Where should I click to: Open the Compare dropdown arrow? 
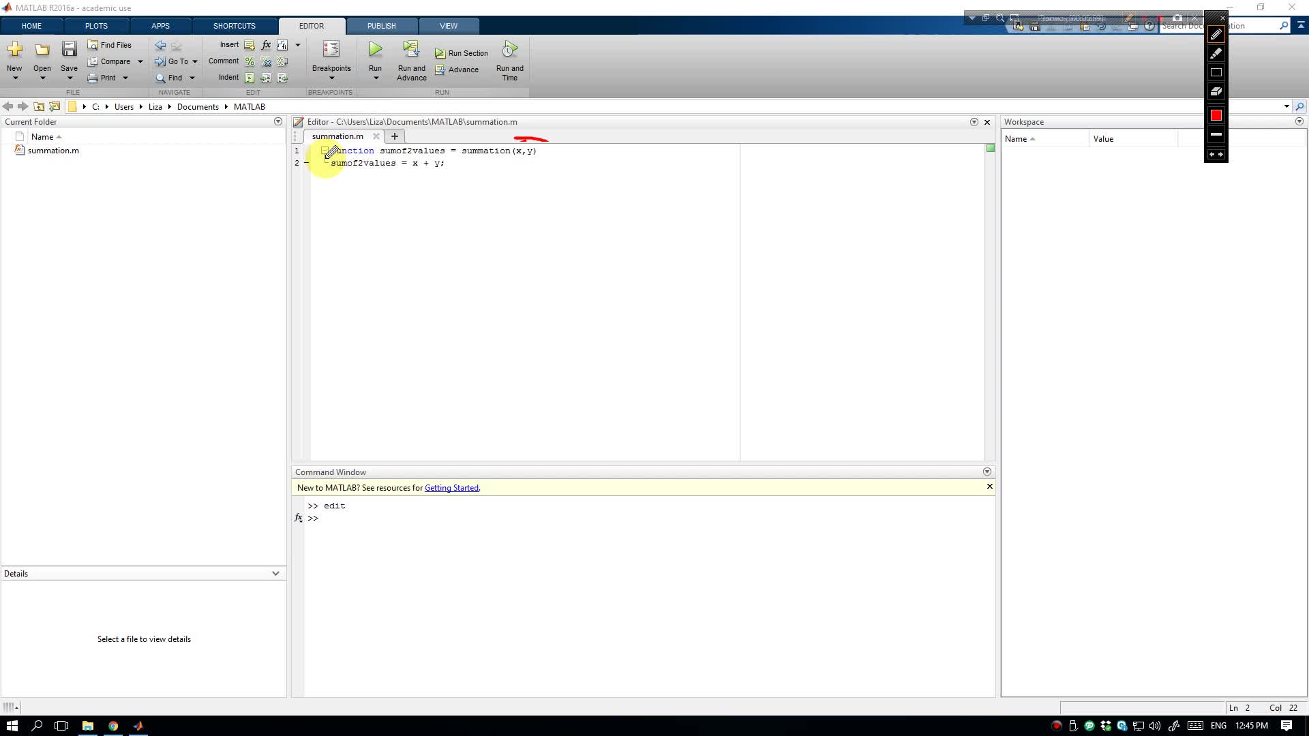[140, 61]
